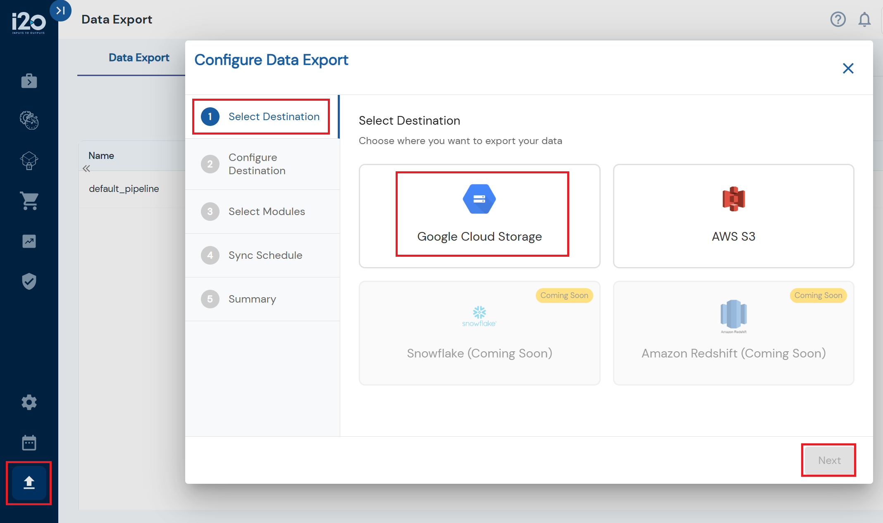Open the shield checkmark icon in sidebar

click(x=29, y=281)
